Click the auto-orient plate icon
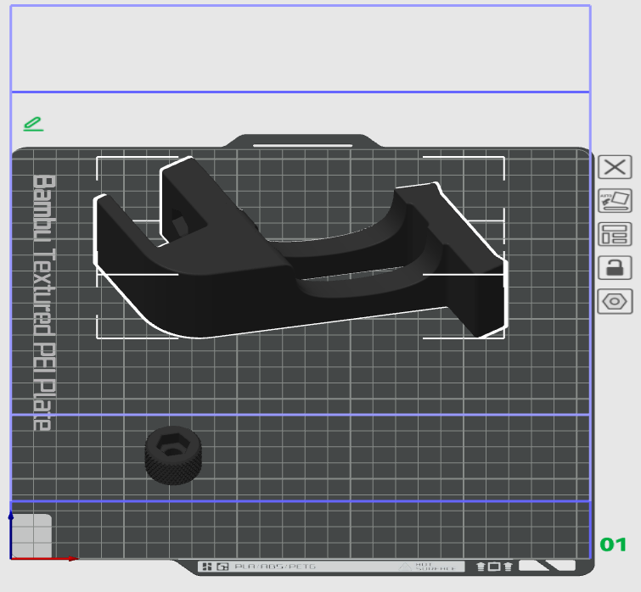 (615, 200)
